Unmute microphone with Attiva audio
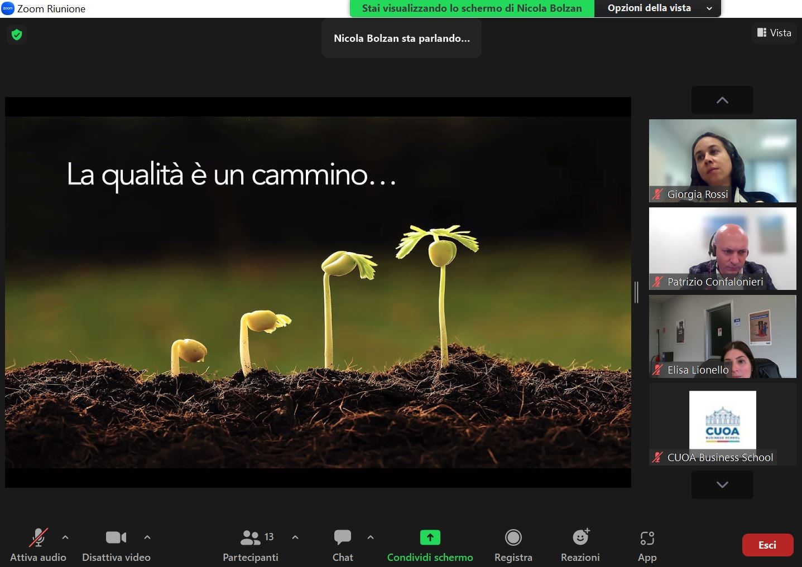This screenshot has height=567, width=802. [x=38, y=545]
